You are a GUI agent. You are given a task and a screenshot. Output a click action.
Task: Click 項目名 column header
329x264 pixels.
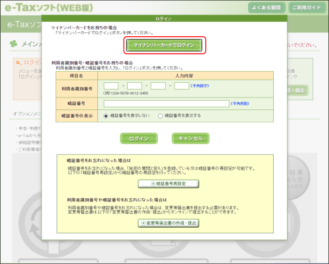point(76,76)
